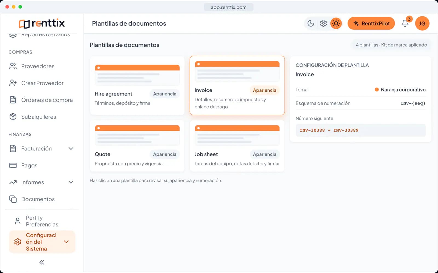438x273 pixels.
Task: Select the Job sheet template thumbnail
Action: pos(237,135)
